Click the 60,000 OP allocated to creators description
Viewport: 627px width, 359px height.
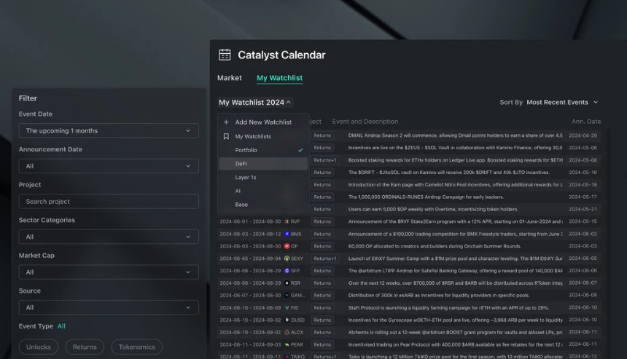tap(435, 246)
